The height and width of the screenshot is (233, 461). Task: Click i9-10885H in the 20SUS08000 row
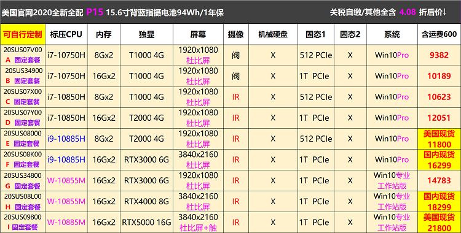pos(66,139)
